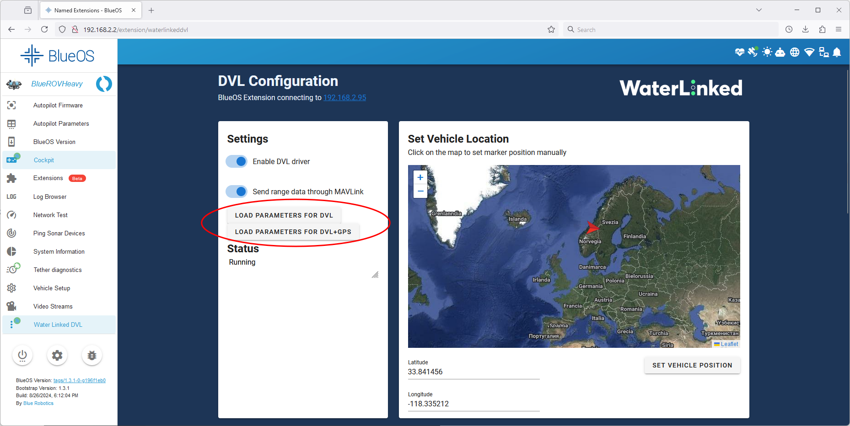Open the 192.168.2.95 DVL link

(x=344, y=97)
